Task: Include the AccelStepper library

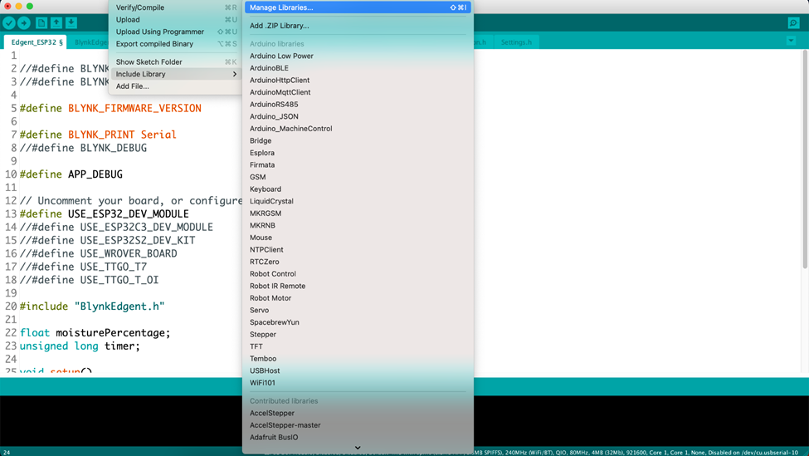Action: point(358,413)
